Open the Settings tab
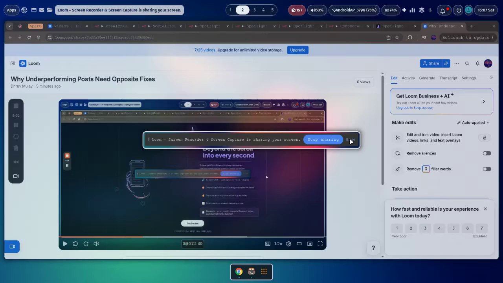Image resolution: width=503 pixels, height=283 pixels. pos(469,78)
